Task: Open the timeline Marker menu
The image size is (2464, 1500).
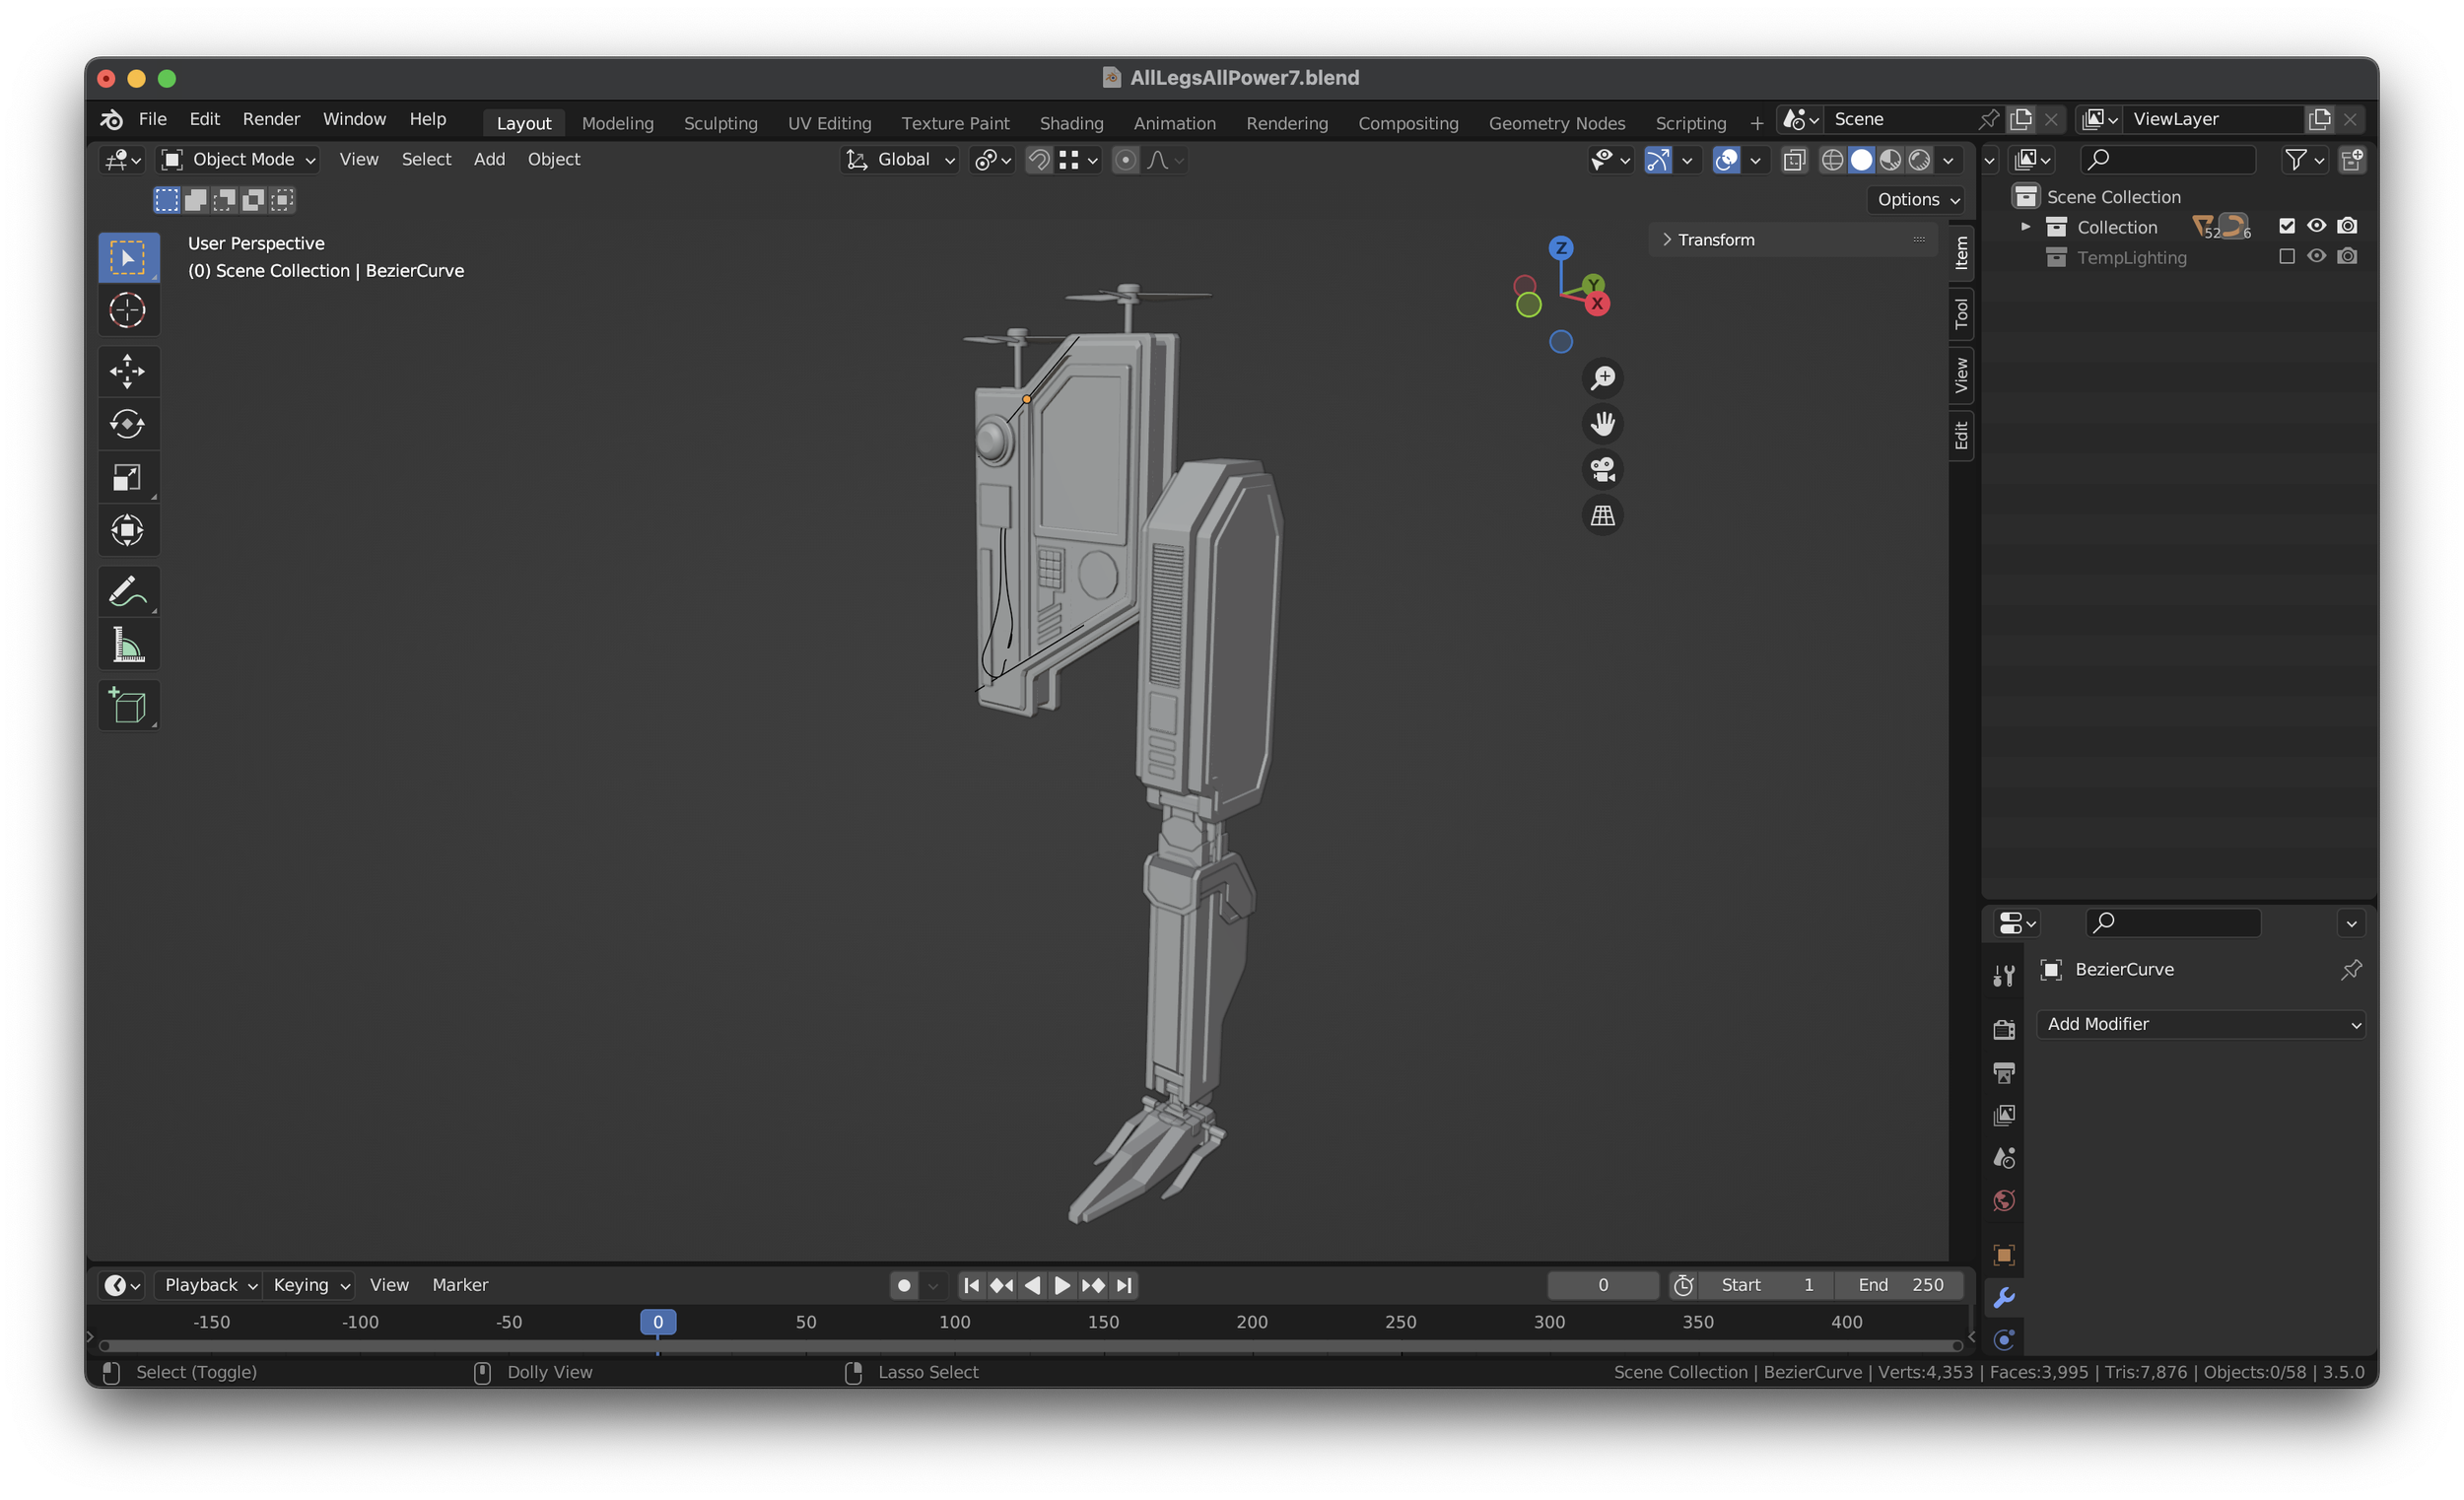Action: (x=460, y=1285)
